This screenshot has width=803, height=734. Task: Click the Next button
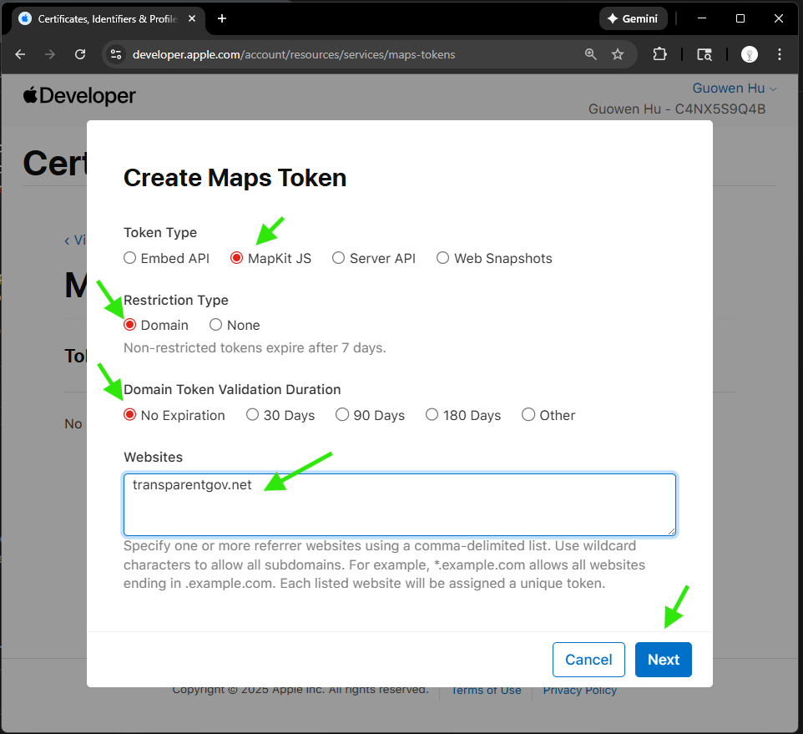(x=663, y=660)
